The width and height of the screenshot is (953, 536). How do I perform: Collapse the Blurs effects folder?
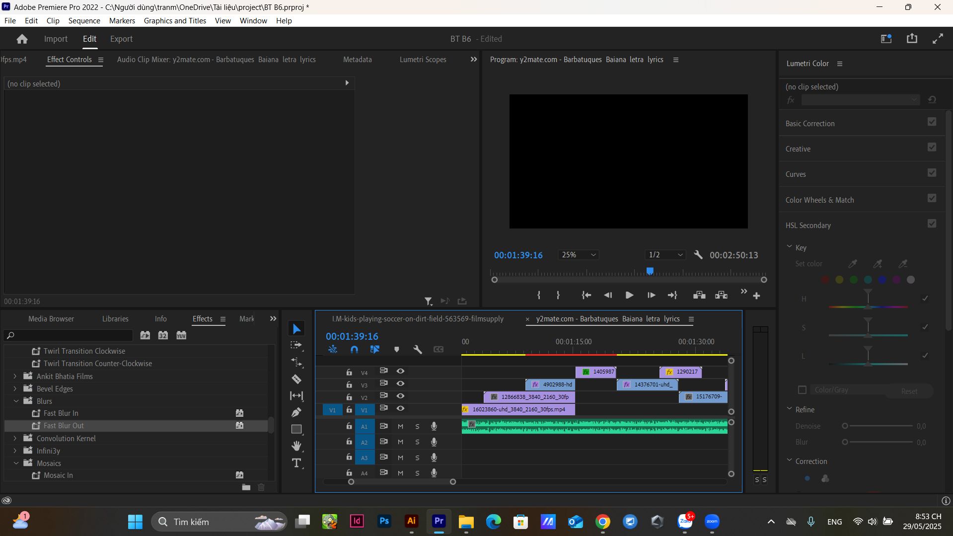pos(16,401)
